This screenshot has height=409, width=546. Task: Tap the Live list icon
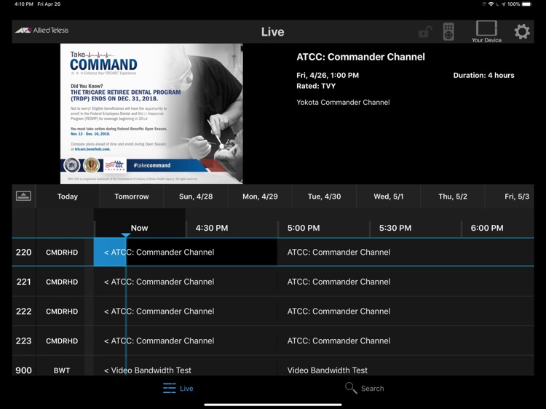click(170, 388)
